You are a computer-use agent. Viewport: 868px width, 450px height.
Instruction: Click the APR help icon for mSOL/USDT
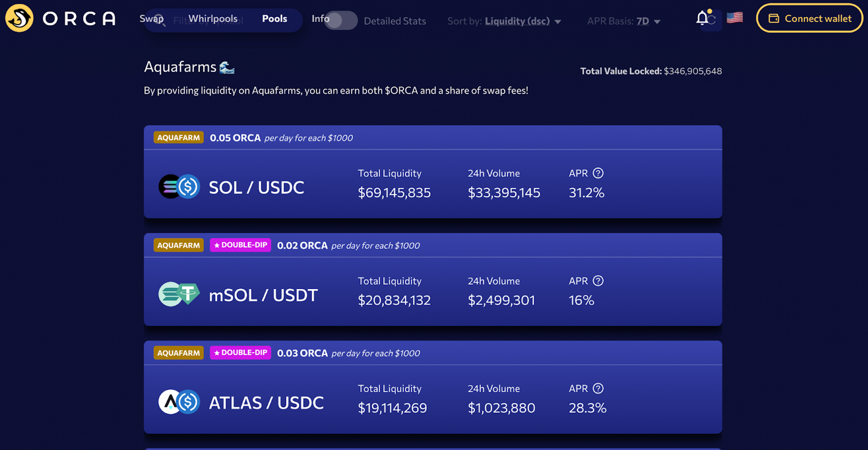coord(599,281)
